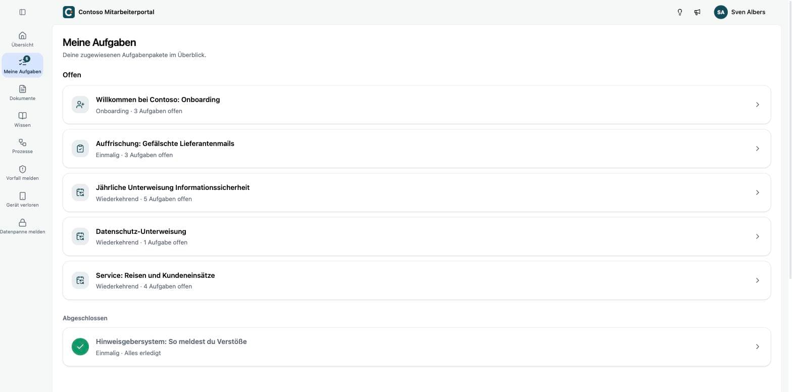This screenshot has width=792, height=392.
Task: Click the Gefälschte Lieferantenmails clipboard icon
Action: tap(80, 149)
